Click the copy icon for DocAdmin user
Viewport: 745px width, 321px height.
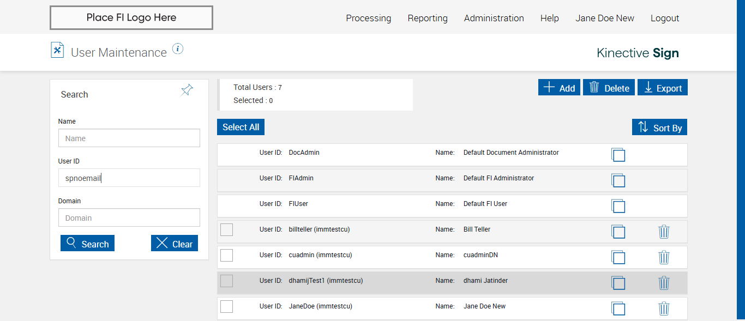[618, 155]
